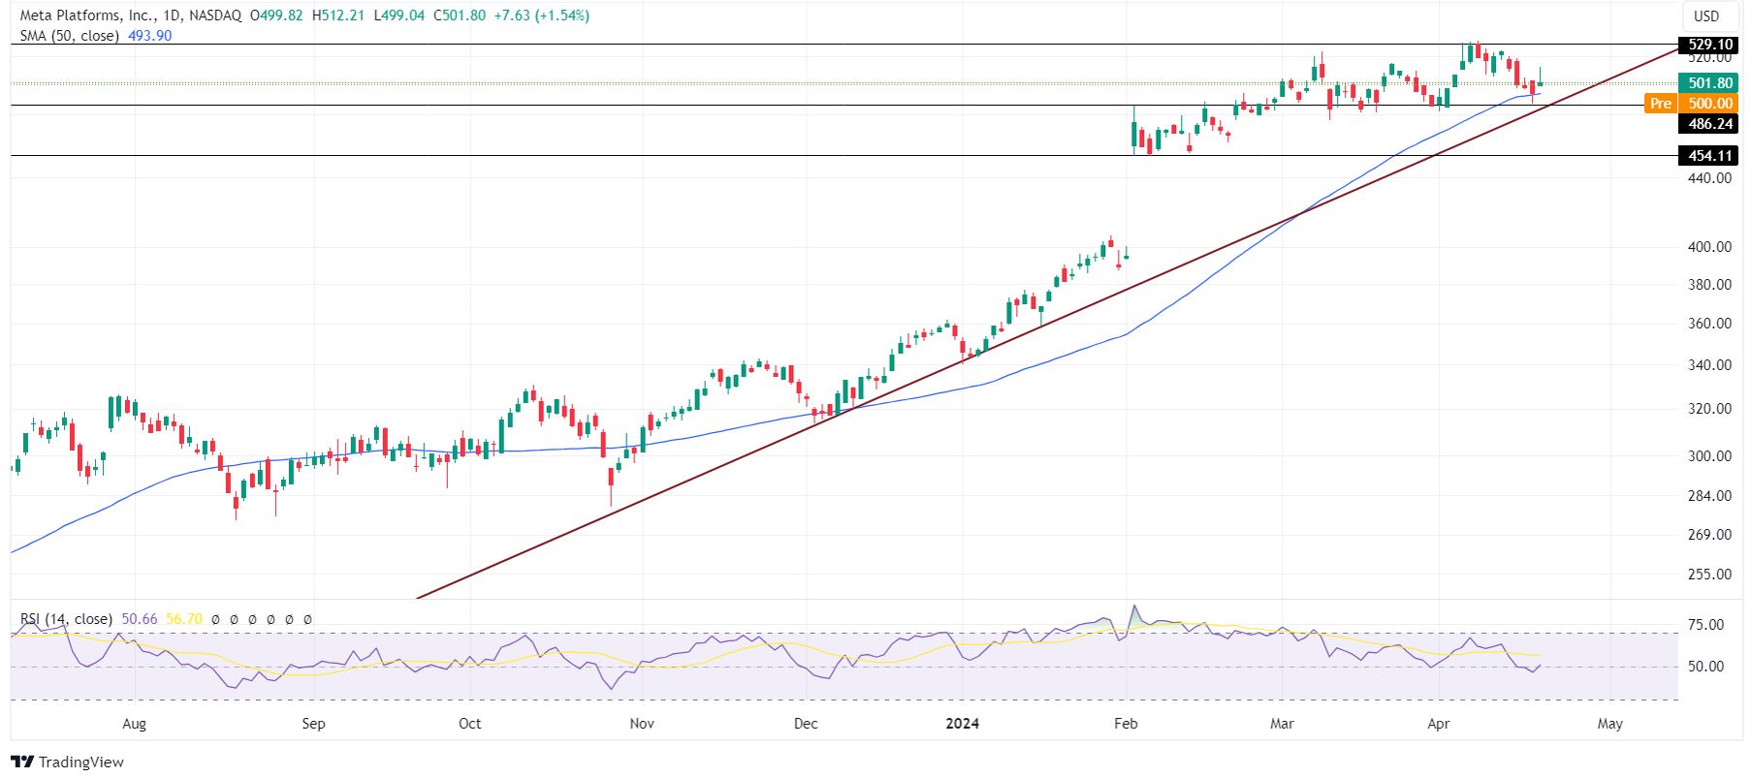The width and height of the screenshot is (1751, 778).
Task: Click the Dec label on time axis
Action: pyautogui.click(x=806, y=724)
